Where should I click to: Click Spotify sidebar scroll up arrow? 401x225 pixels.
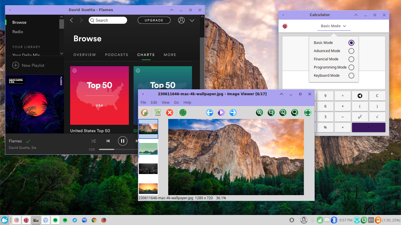click(x=61, y=17)
